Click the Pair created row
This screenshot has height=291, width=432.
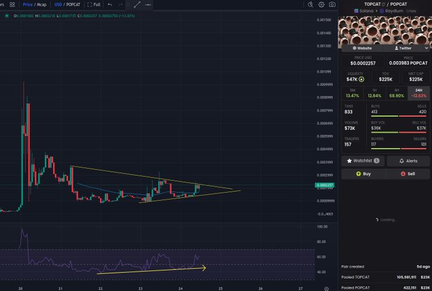coord(386,267)
